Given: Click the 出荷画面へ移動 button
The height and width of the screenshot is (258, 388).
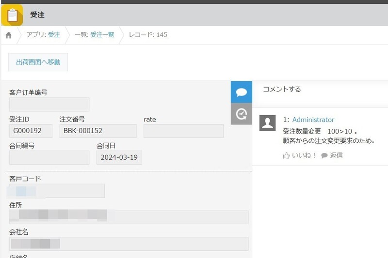Looking at the screenshot, I should [x=38, y=62].
